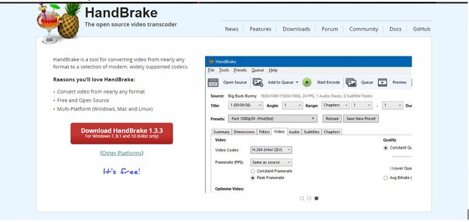Click the "It's free!" handwritten text

tap(122, 172)
